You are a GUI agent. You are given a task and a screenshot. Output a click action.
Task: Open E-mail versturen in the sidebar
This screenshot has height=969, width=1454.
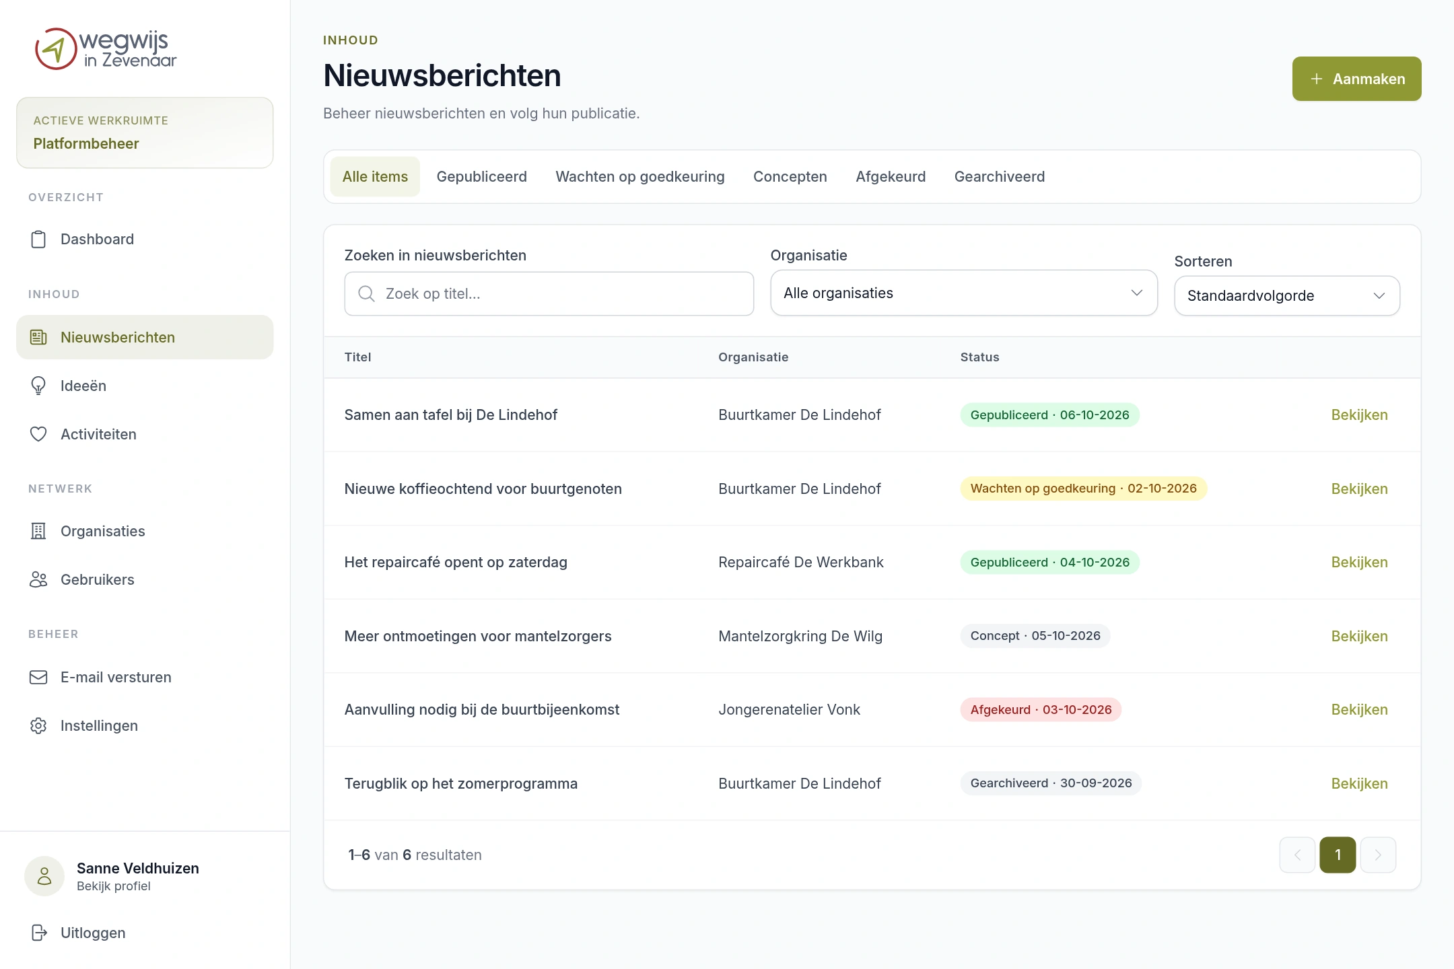145,677
